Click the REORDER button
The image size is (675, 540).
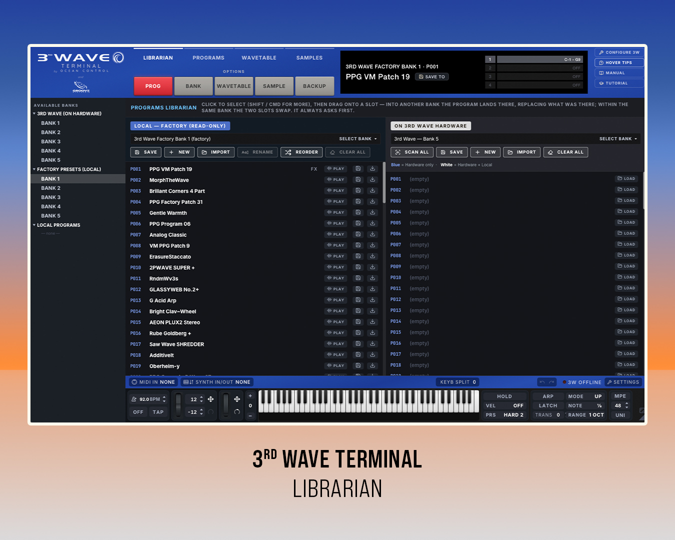[x=301, y=152]
